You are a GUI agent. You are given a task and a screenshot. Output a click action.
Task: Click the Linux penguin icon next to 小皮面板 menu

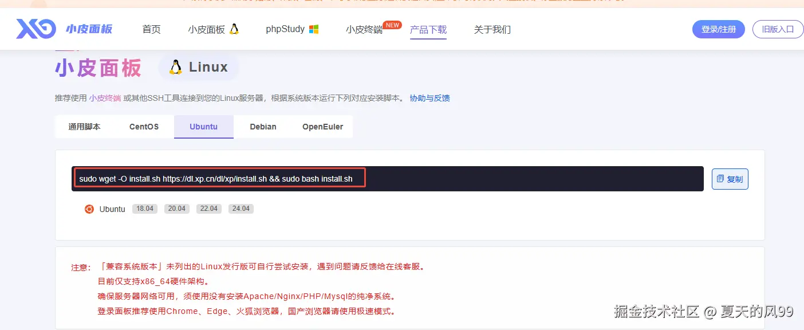[x=234, y=29]
